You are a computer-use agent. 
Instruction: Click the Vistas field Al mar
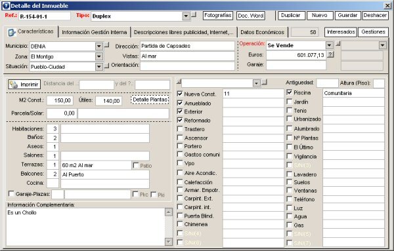(187, 56)
